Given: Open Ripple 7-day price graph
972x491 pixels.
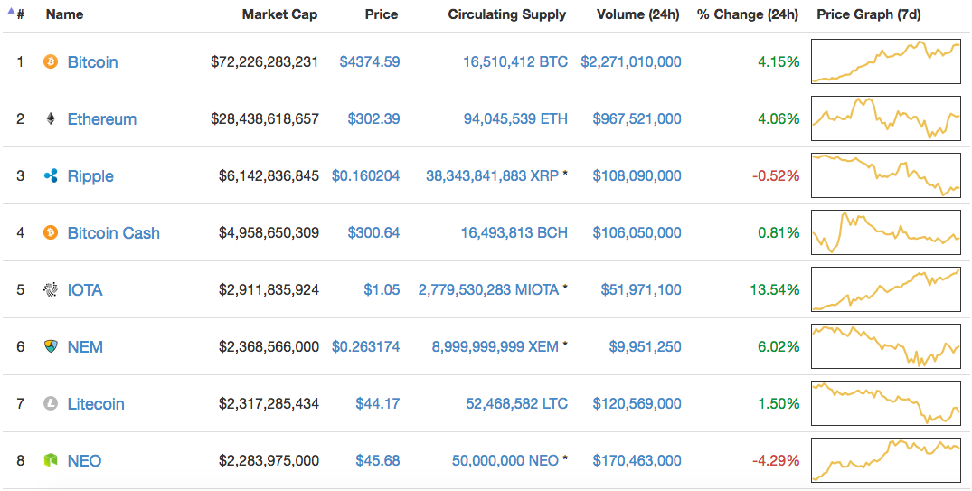Looking at the screenshot, I should coord(886,175).
